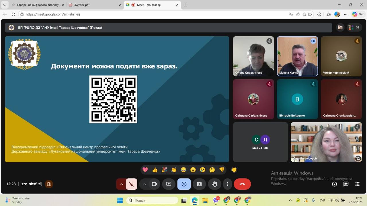Screen dimensions: 367x206
Task: Open the meeting details info icon
Action: pos(334,184)
